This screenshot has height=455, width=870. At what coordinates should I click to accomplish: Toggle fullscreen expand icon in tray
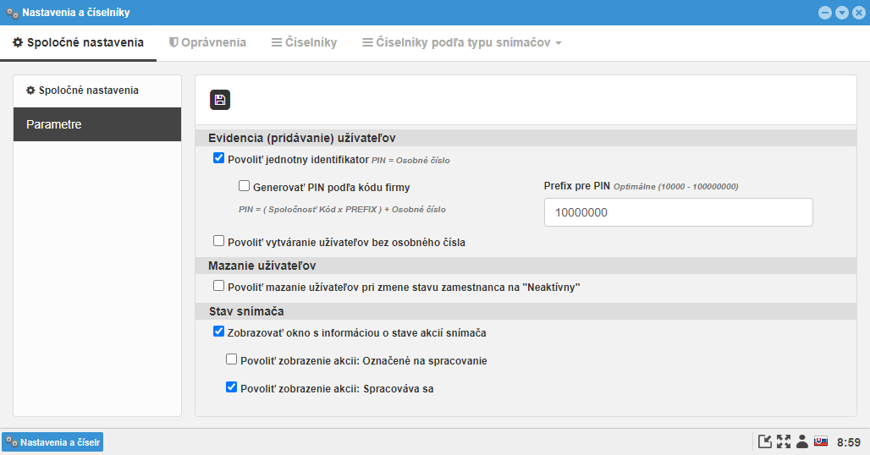[784, 441]
